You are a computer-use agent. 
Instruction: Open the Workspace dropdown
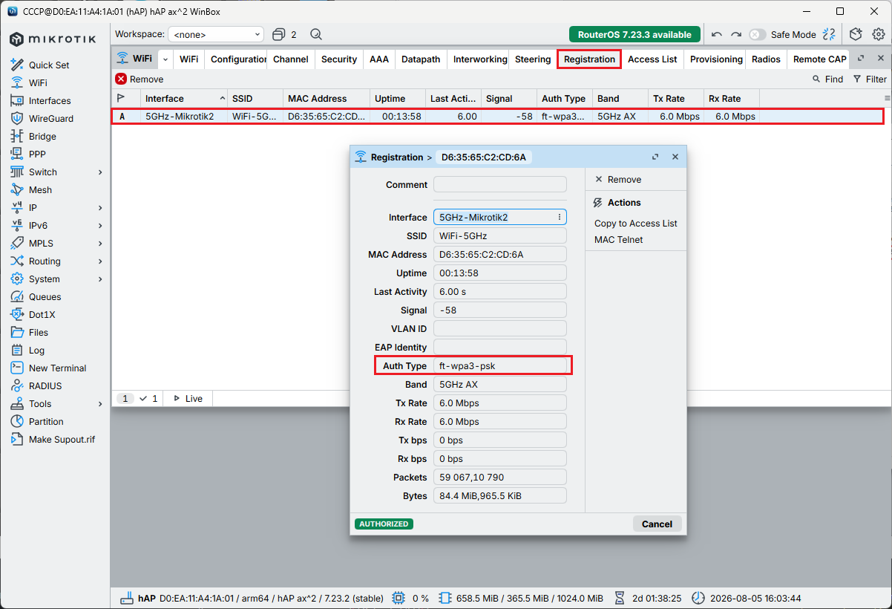(216, 34)
